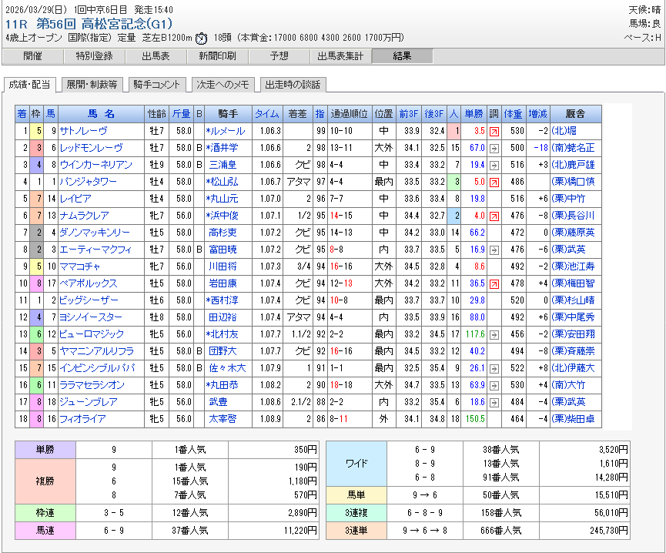Sort by 後3F column header
Viewport: 666px width, 553px height.
pyautogui.click(x=434, y=114)
